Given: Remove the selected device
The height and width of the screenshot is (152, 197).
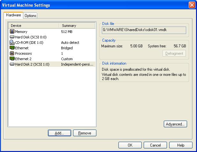Looking at the screenshot, I should [85, 133].
